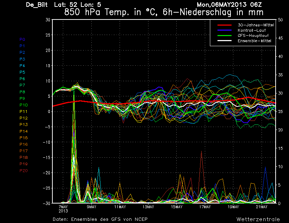Click the red 30-Jahres-Mittel legend line
289x223 pixels.
coord(224,25)
